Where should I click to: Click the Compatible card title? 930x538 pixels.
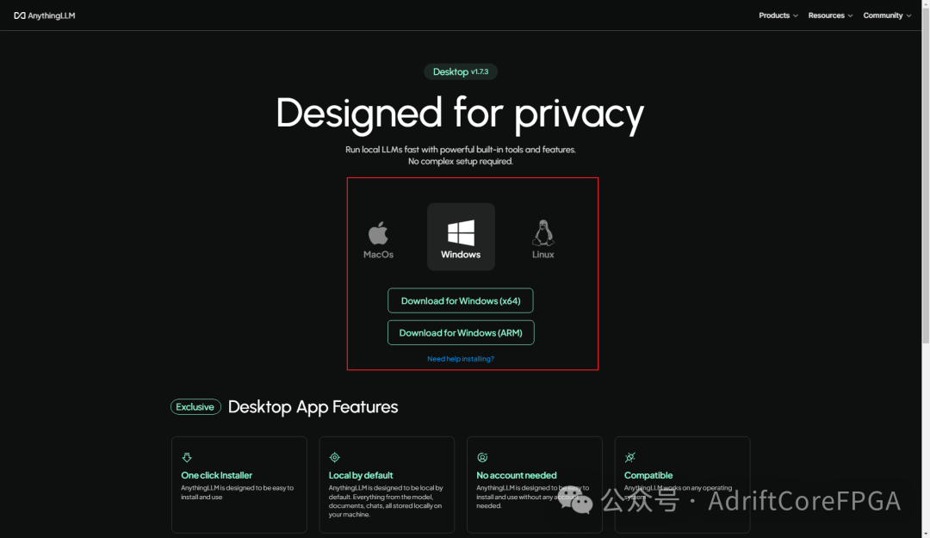(x=648, y=475)
